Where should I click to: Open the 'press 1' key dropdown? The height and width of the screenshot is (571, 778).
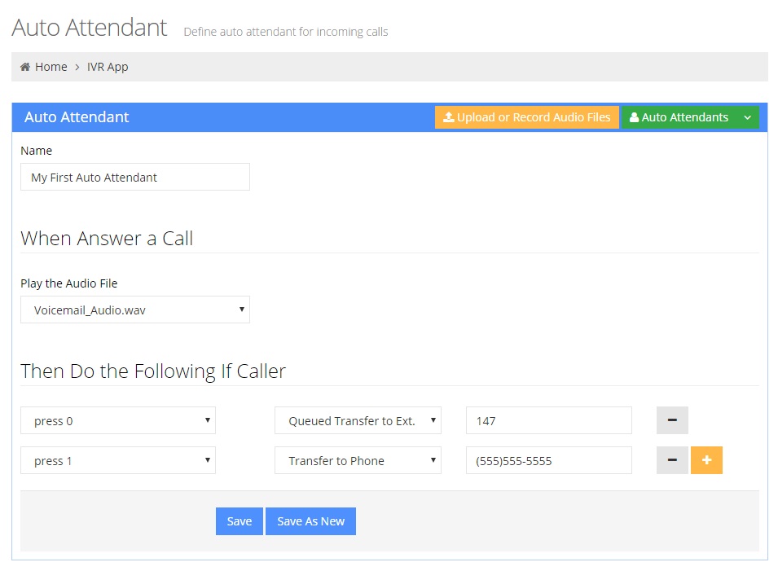[x=118, y=460]
